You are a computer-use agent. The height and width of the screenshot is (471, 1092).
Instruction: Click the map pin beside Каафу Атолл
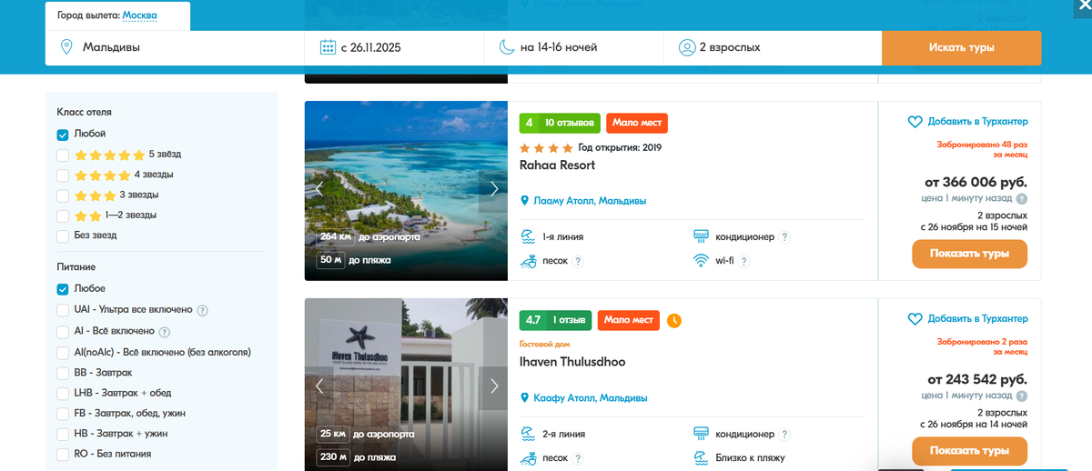point(524,398)
